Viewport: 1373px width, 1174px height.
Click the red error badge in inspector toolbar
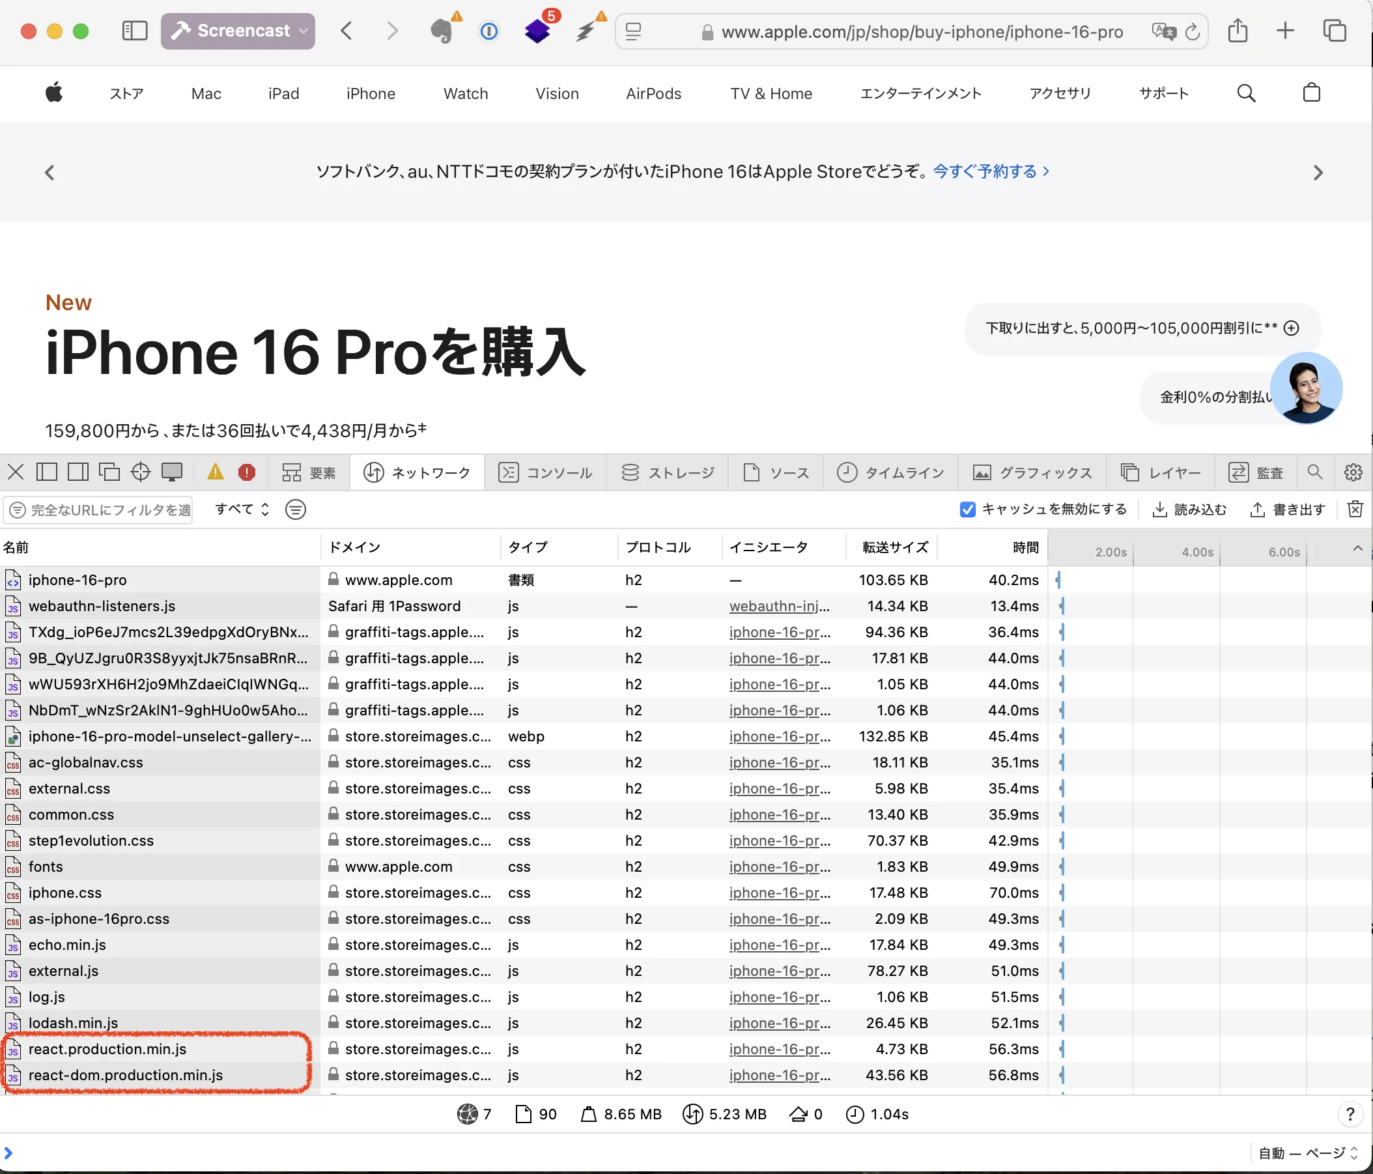click(x=247, y=472)
